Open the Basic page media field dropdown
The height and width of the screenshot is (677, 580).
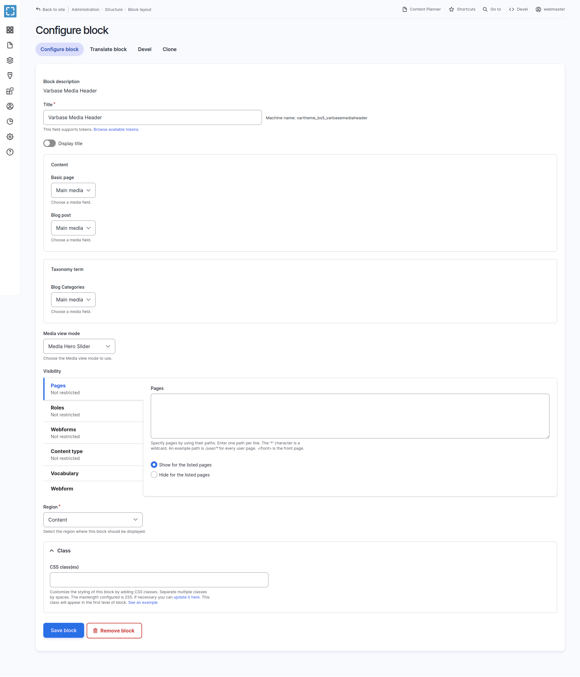point(73,190)
